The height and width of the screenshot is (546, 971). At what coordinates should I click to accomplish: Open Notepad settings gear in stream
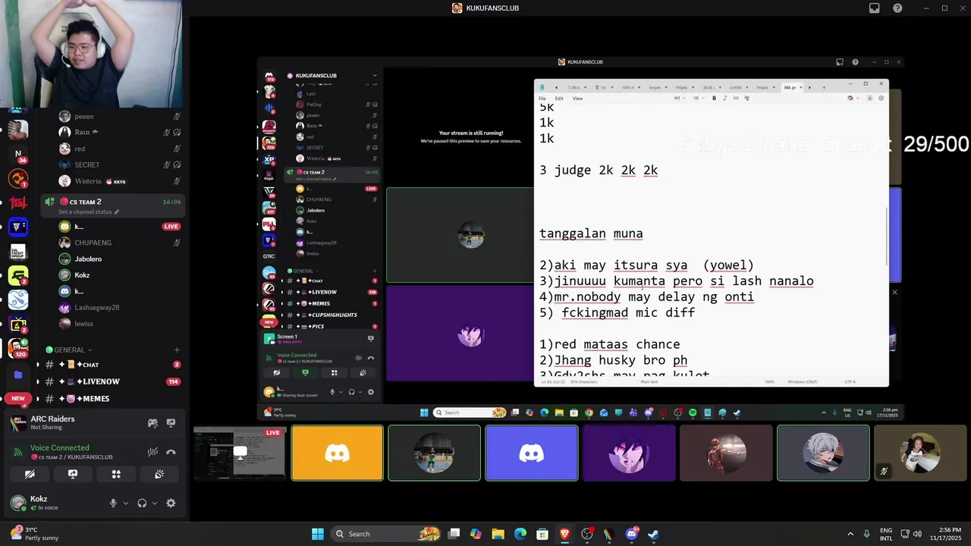(881, 98)
